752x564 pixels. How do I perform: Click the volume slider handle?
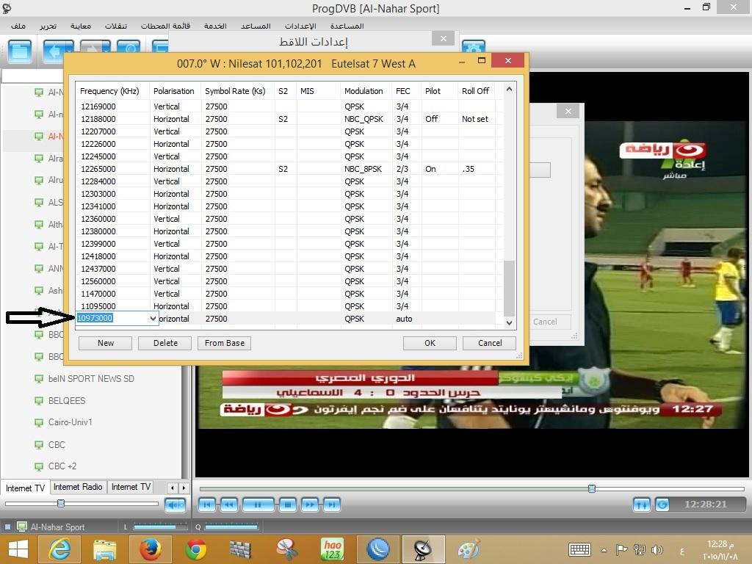tap(61, 503)
